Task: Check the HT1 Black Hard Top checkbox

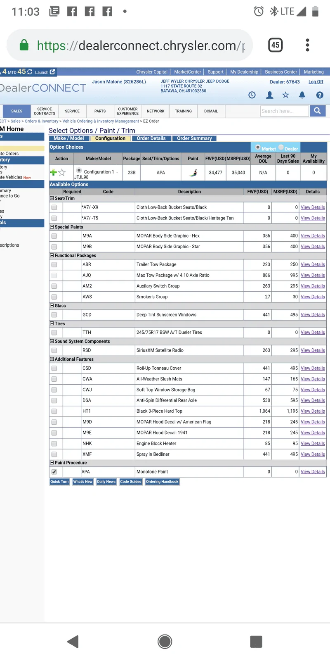Action: coord(54,411)
